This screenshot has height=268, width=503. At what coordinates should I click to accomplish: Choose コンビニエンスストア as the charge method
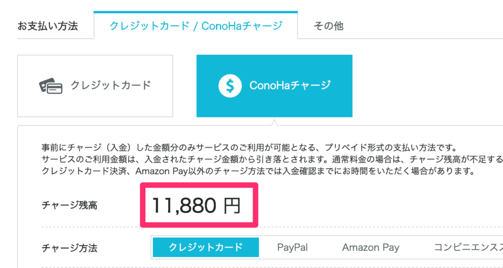(x=468, y=247)
